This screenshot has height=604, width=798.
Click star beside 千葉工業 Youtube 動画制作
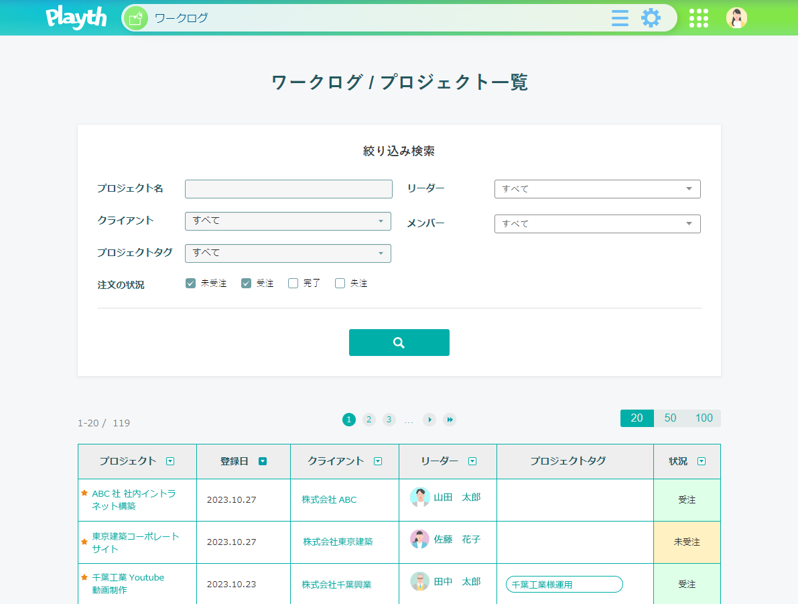pyautogui.click(x=84, y=577)
